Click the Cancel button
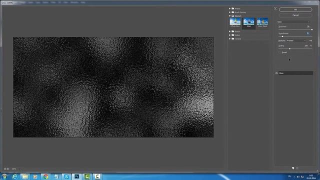The image size is (320, 180). [295, 15]
